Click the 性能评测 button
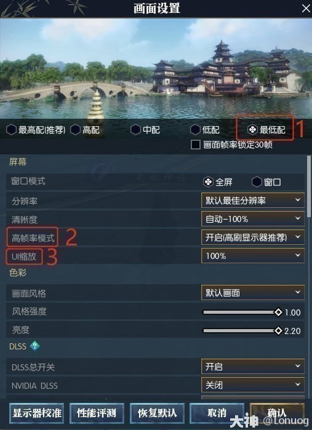Viewport: 312px width, 430px height. coord(97,413)
